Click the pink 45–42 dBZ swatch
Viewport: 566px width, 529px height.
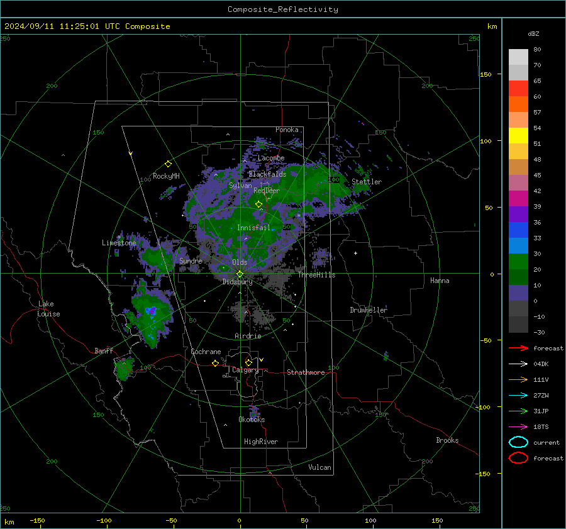518,183
